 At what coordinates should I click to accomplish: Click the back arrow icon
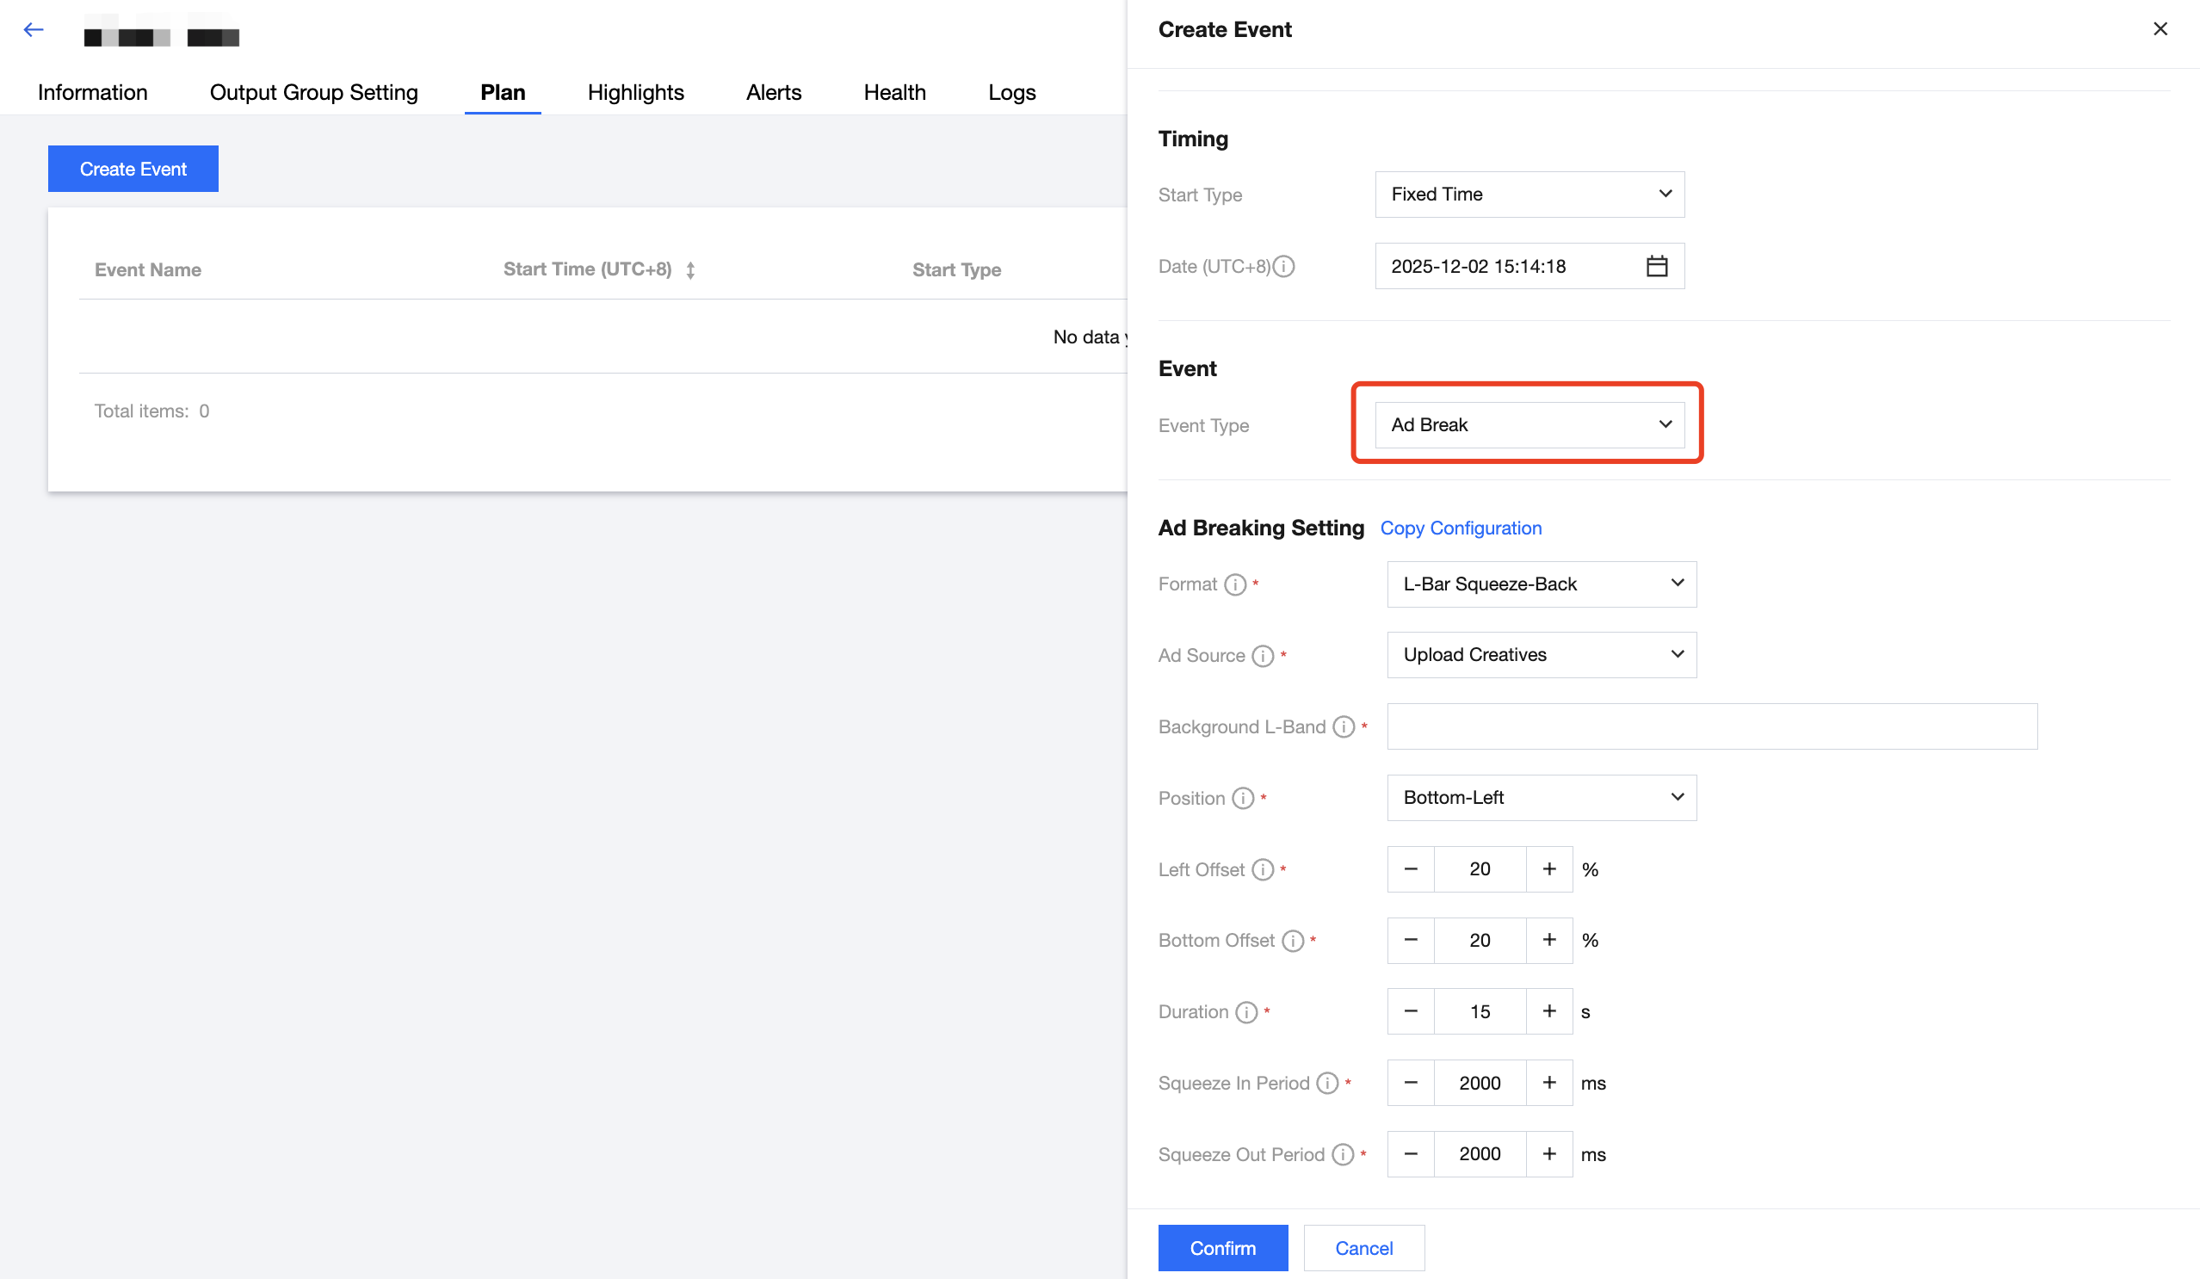(34, 29)
